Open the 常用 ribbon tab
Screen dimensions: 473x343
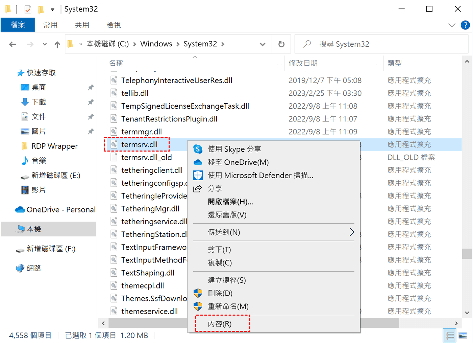[50, 25]
